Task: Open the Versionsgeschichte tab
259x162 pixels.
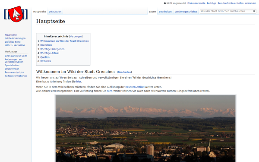Action: pos(186,12)
